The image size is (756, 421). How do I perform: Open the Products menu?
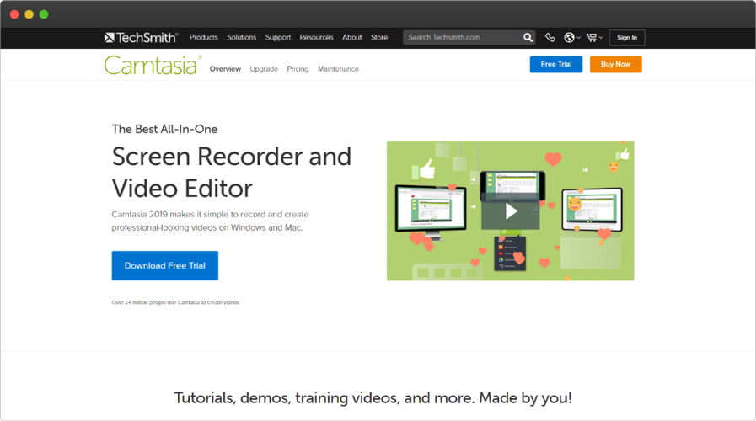coord(203,38)
